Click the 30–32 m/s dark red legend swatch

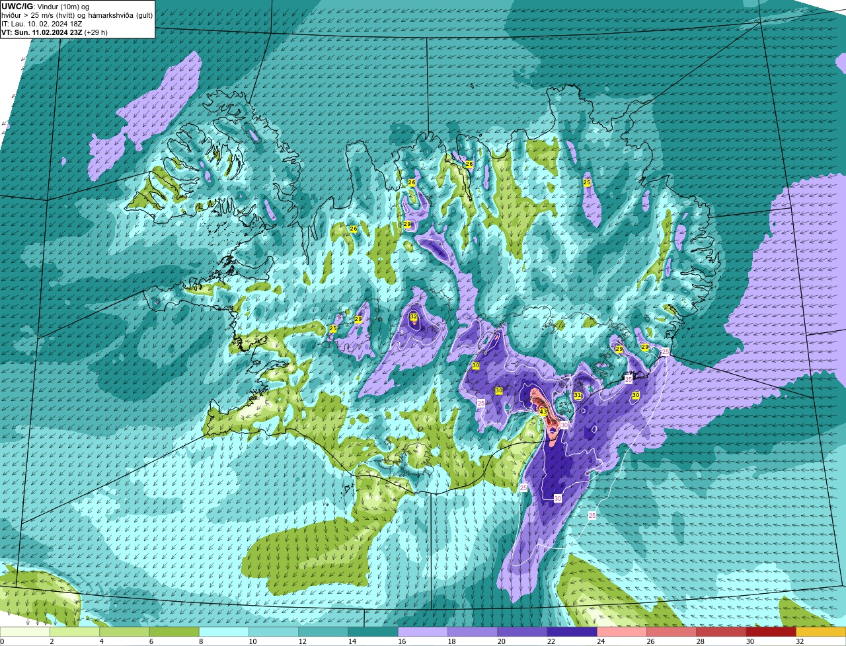pos(771,632)
